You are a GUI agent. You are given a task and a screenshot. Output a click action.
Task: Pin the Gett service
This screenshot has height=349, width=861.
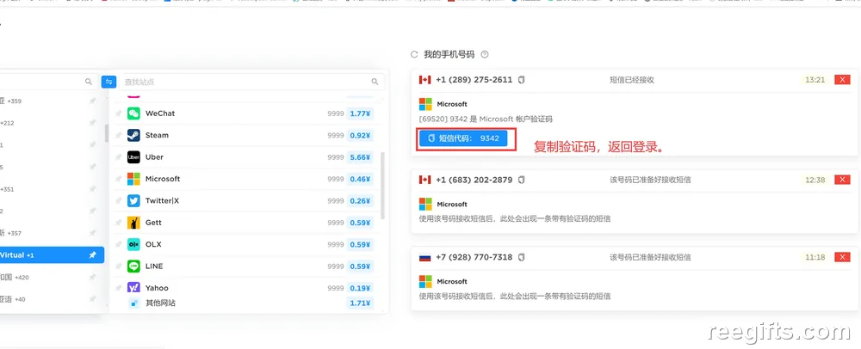[118, 223]
